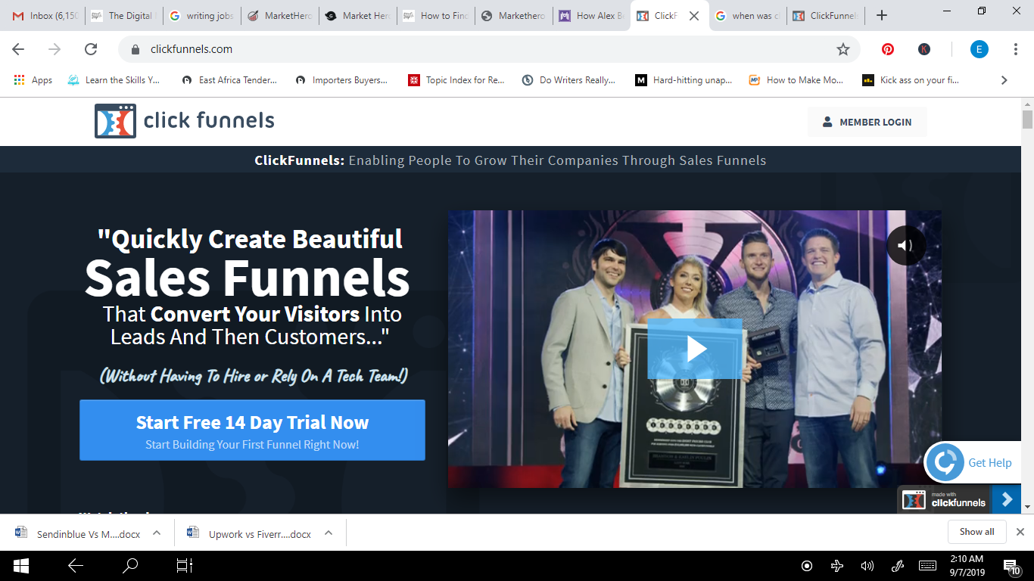Open the Windows Ink Workspace pen icon
The width and height of the screenshot is (1034, 581).
point(898,566)
